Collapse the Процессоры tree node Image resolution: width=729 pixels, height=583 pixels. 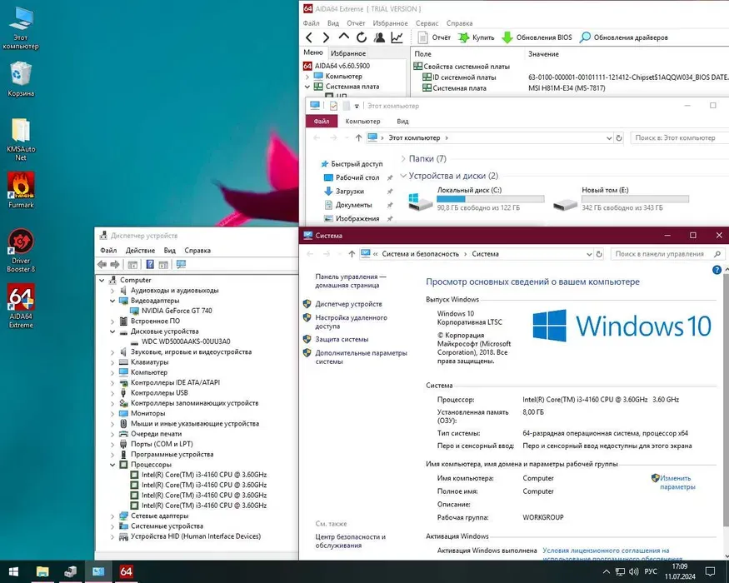coord(113,465)
